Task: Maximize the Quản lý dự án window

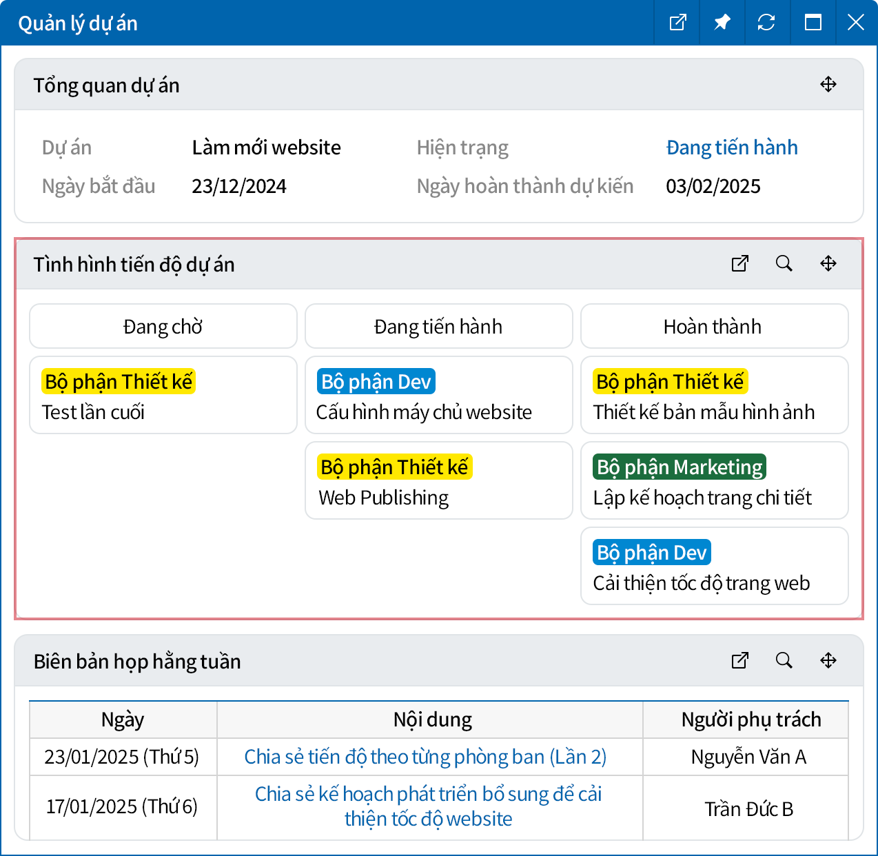Action: (x=813, y=23)
